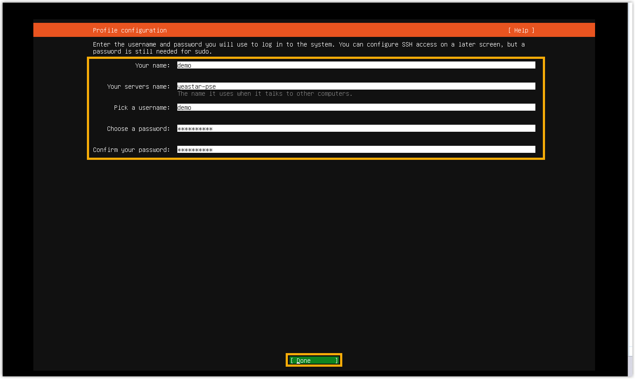Click masked asterisks in Confirm your password

click(x=195, y=150)
